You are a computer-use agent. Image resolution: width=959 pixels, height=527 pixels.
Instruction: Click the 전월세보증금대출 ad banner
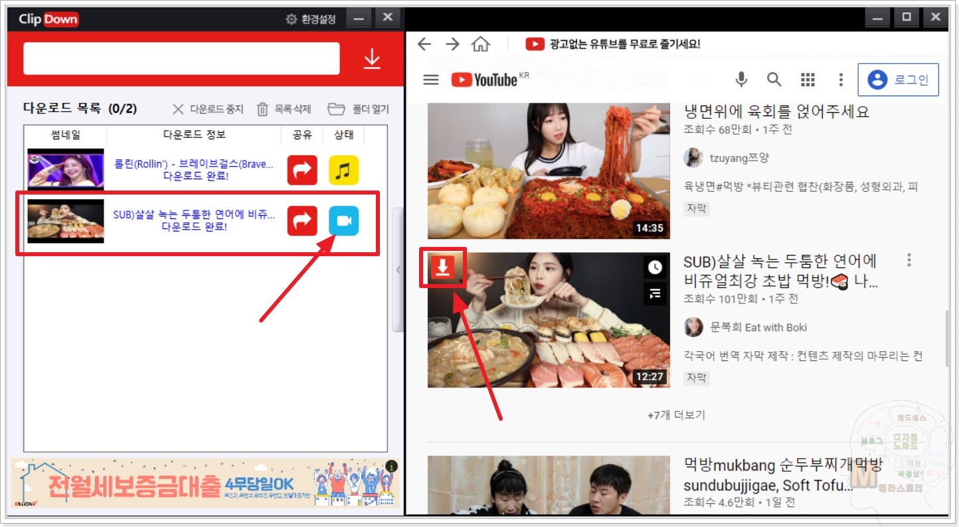pos(205,485)
